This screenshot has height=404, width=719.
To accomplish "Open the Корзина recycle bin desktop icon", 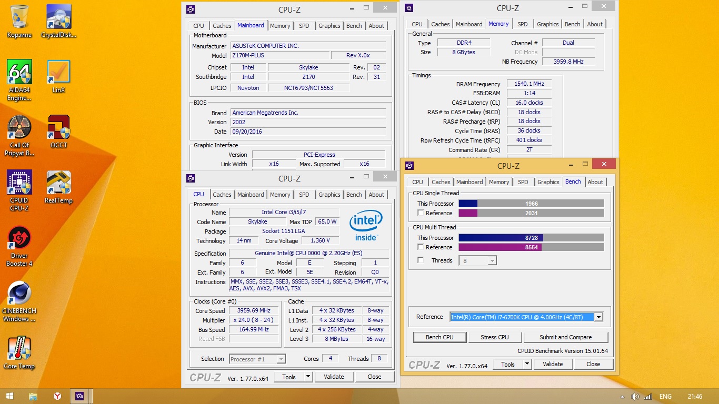I will click(x=19, y=22).
